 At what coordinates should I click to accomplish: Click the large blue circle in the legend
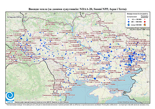(129, 22)
